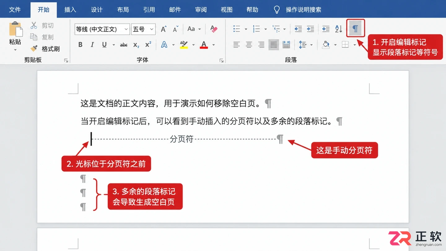
Task: Decrease font size with the smaller A
Action: pos(176,29)
